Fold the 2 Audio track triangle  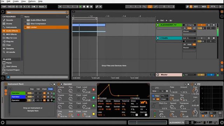coord(158,38)
